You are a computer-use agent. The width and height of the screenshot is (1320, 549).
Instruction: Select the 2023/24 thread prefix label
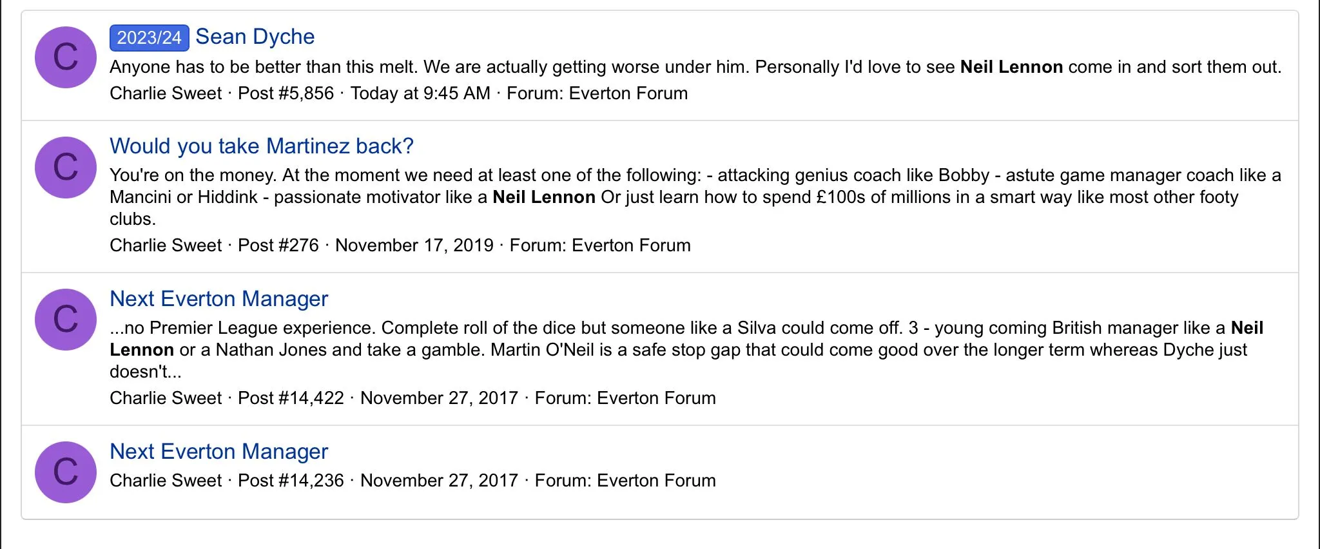point(149,37)
